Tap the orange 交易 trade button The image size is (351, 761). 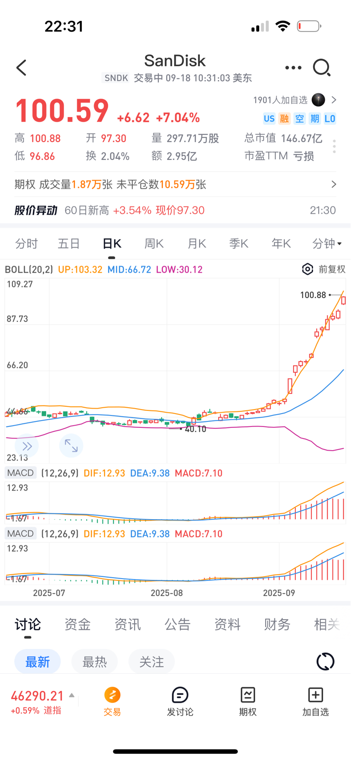[x=112, y=702]
